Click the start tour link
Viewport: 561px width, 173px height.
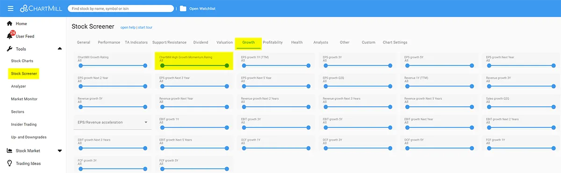tap(145, 28)
